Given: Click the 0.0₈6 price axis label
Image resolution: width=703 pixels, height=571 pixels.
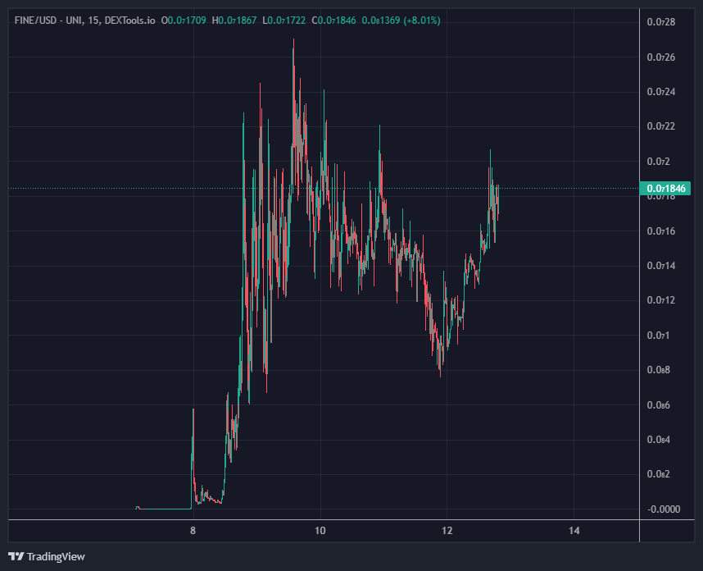Looking at the screenshot, I should tap(658, 405).
